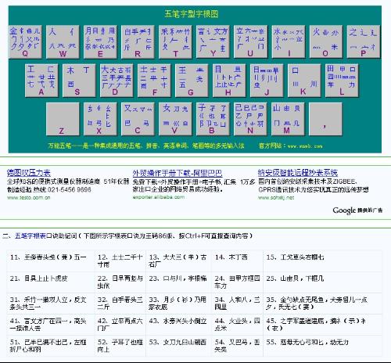The width and height of the screenshot is (391, 363).
Task: Visit the www.testo.com.cn URL
Action: tap(29, 198)
